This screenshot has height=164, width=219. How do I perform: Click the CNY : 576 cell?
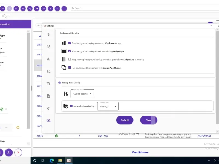pos(103,136)
